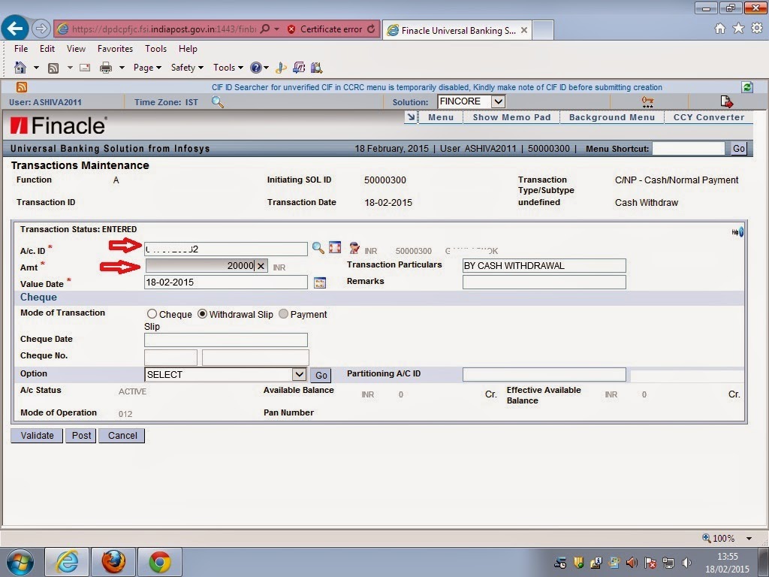Viewport: 769px width, 577px height.
Task: Click the browser Forward button
Action: pyautogui.click(x=41, y=29)
